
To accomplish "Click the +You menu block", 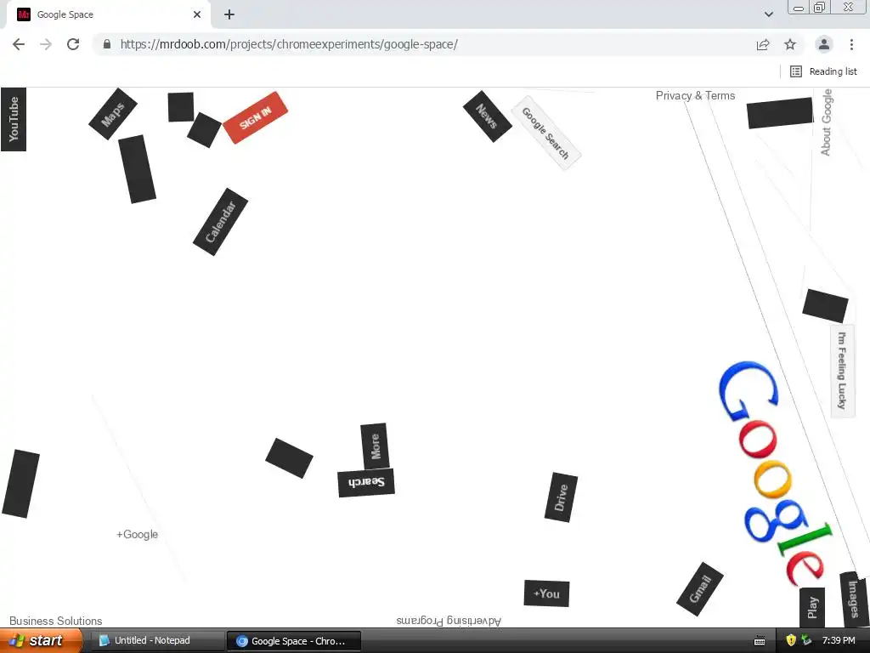I will [546, 593].
